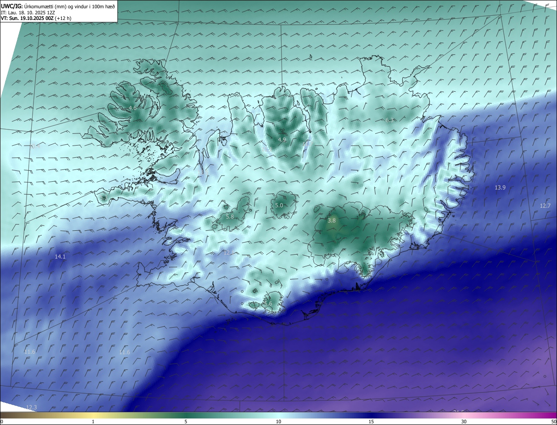Click the '1' tick label on the colorbar
Viewport: 557px width, 425px height.
[x=93, y=422]
